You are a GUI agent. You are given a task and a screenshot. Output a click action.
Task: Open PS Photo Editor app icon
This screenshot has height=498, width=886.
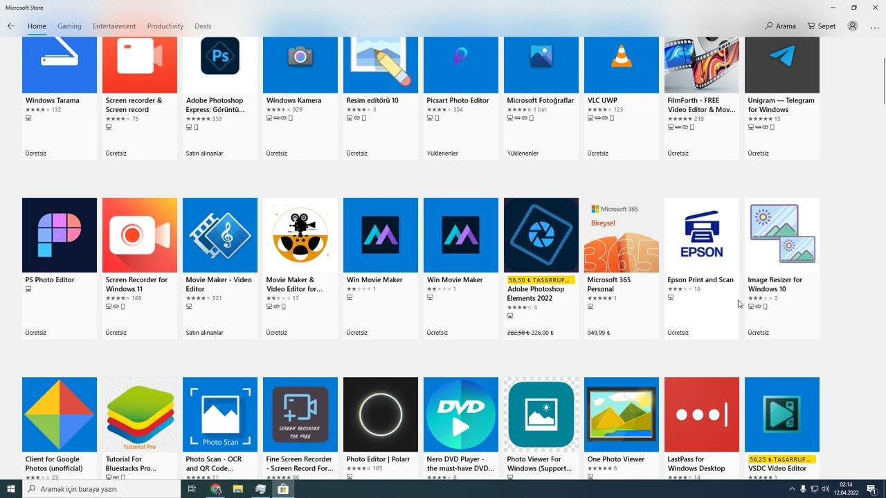(60, 235)
